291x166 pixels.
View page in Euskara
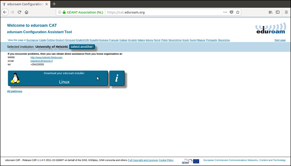click(104, 40)
